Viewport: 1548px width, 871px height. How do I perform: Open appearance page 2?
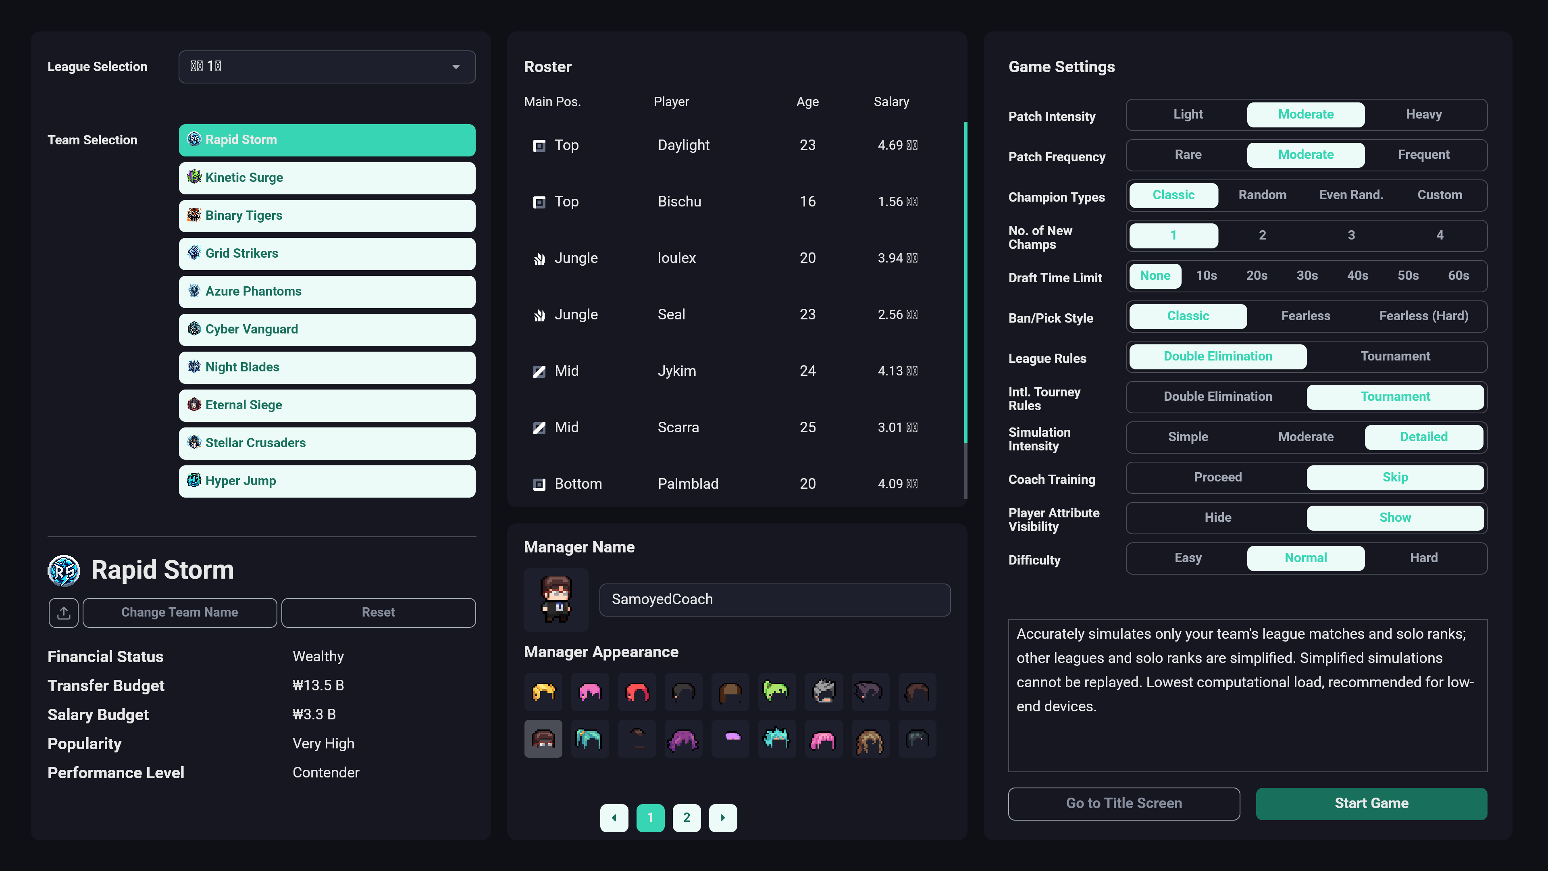[x=686, y=817]
